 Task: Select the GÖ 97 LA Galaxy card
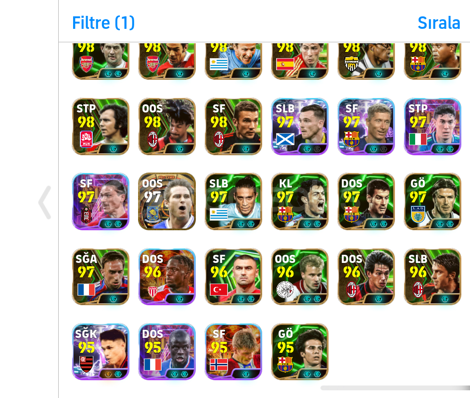[432, 201]
